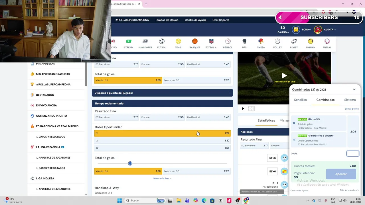Click the Borrar Boleto link
Screen dimensions: 365x205
[352, 109]
